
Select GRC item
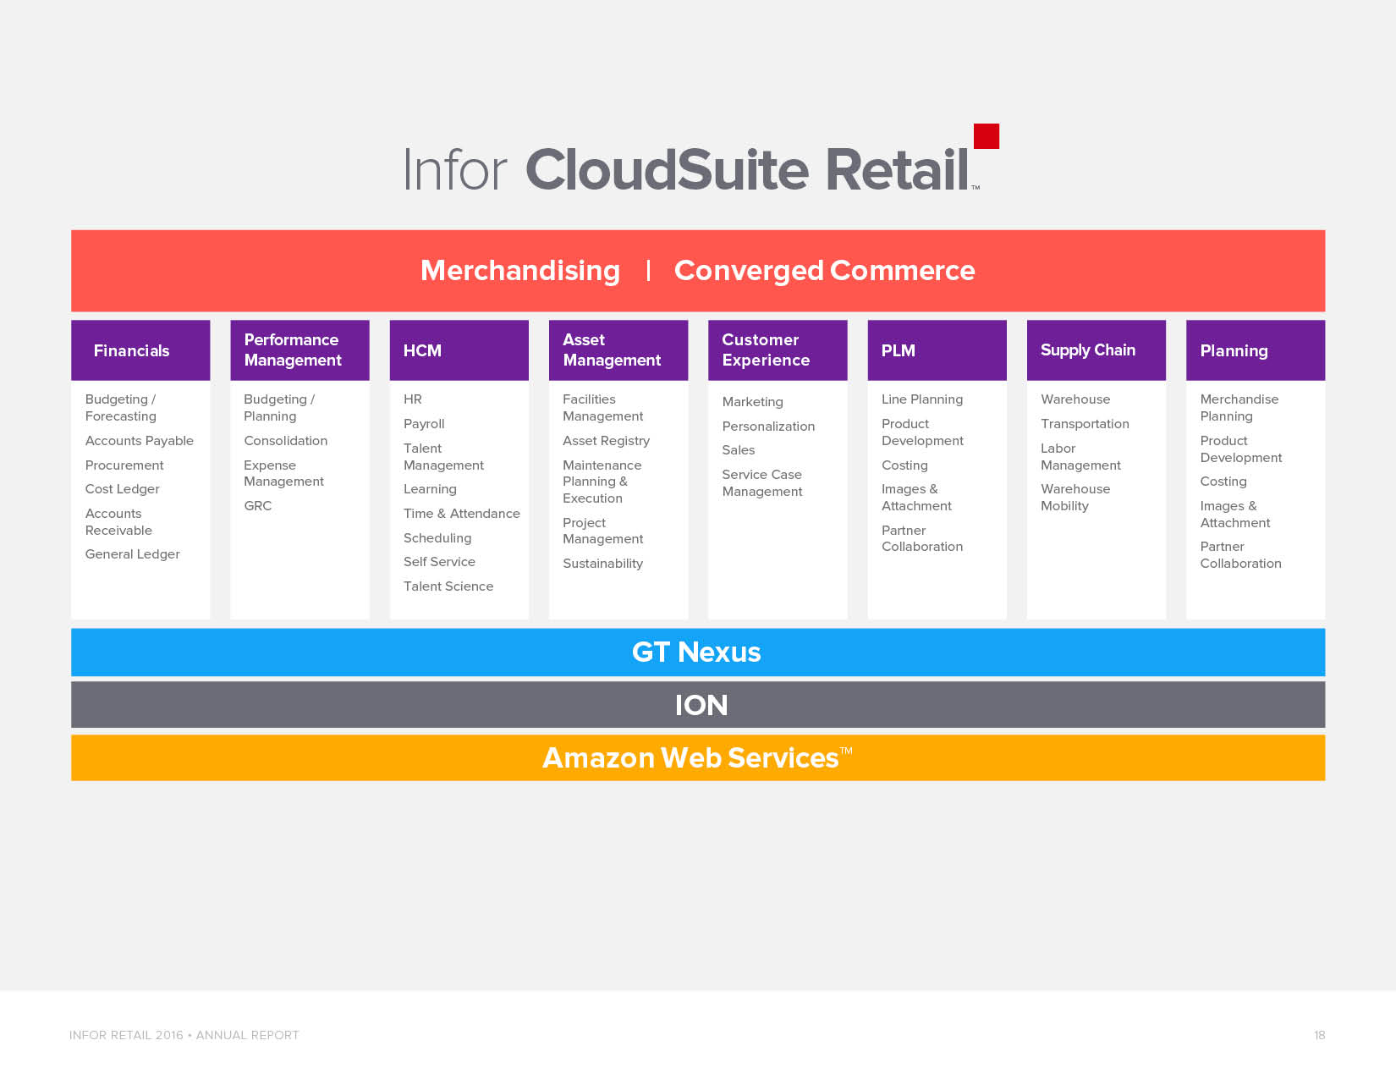(x=258, y=506)
